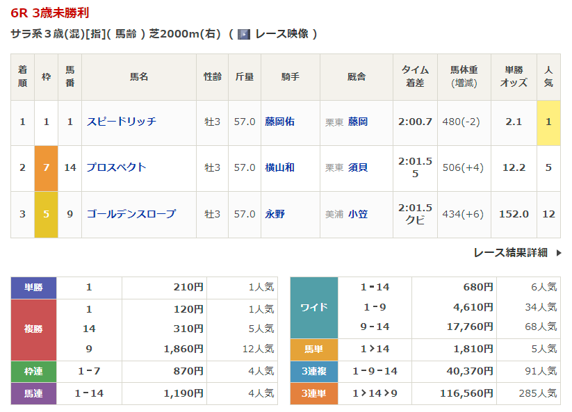Click jockey 横山和 link

[279, 167]
